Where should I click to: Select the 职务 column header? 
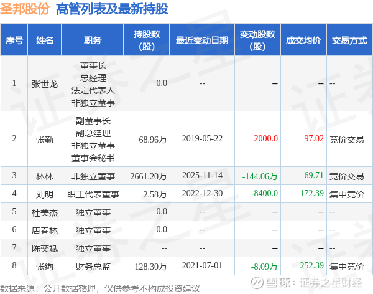93,40
